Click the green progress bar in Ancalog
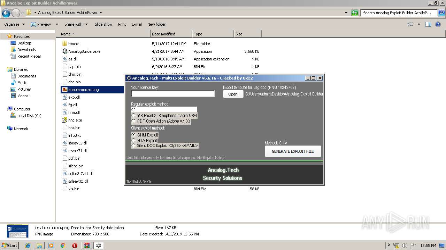This screenshot has width=446, height=250. coord(224,161)
